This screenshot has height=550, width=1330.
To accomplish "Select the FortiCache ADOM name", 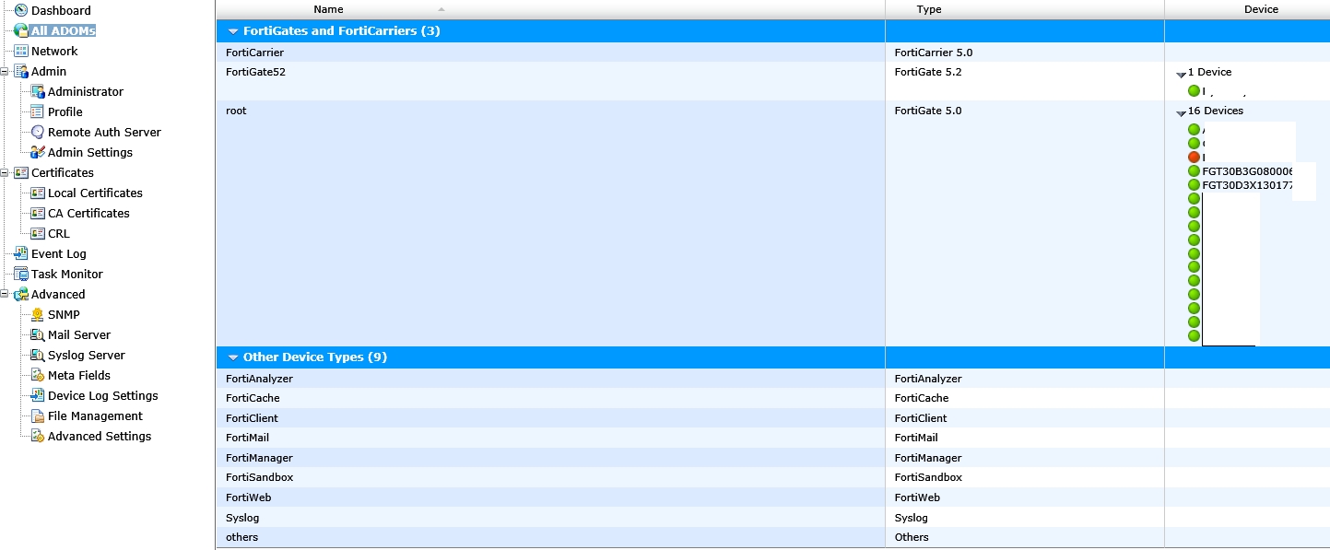I will click(253, 398).
